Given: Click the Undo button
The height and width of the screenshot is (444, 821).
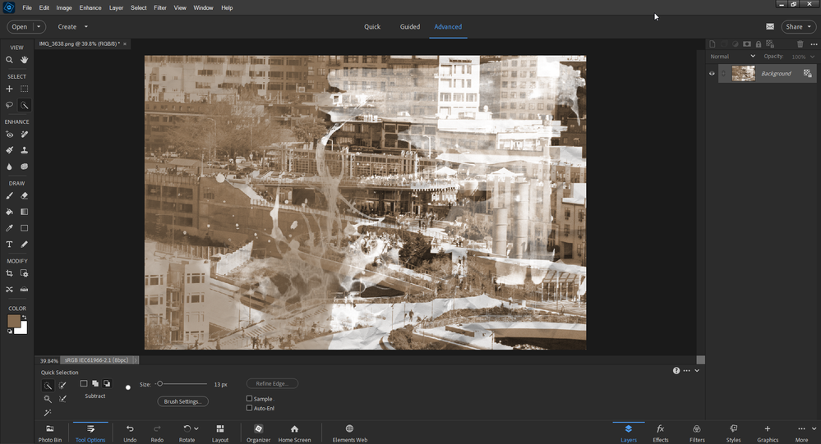Looking at the screenshot, I should [x=130, y=433].
